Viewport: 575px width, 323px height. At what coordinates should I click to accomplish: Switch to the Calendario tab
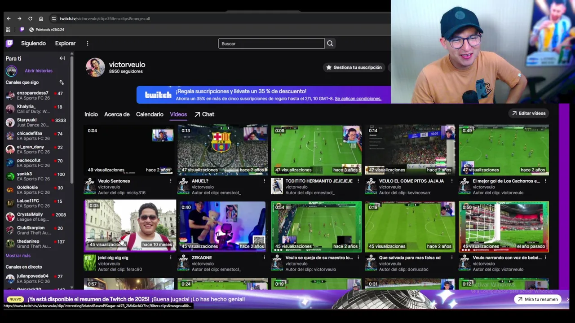[x=150, y=114]
